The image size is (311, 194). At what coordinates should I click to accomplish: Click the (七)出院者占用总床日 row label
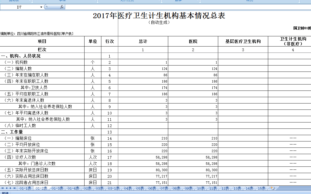26,182
